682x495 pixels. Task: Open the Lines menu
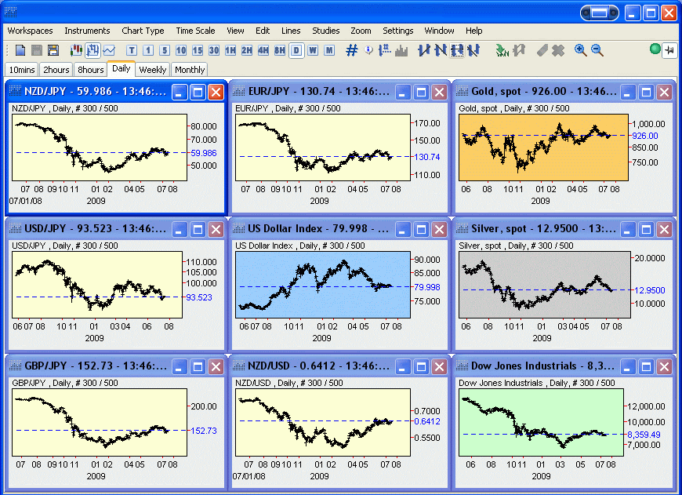[291, 31]
